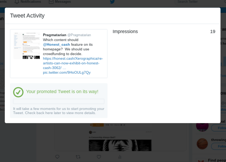Click the basketball profile avatar

(202, 143)
